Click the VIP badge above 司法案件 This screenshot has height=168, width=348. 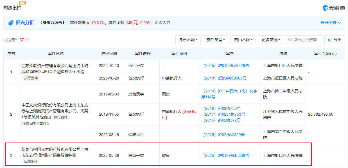tap(22, 3)
